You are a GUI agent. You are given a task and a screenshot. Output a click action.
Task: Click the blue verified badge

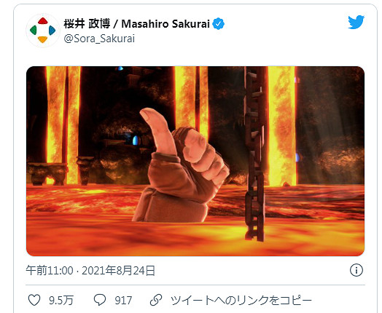(x=219, y=24)
